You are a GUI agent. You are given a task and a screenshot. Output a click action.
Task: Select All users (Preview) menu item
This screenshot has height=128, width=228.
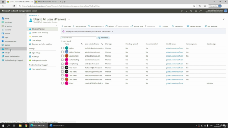pyautogui.click(x=42, y=29)
